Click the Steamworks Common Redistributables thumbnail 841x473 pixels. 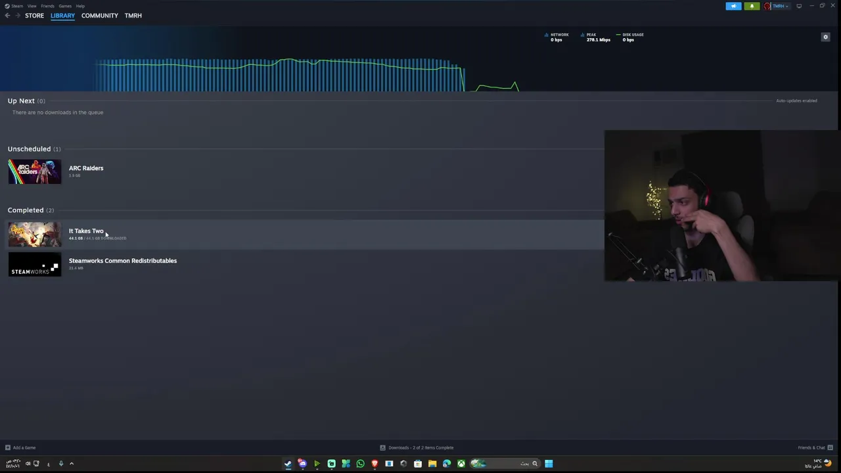coord(34,264)
